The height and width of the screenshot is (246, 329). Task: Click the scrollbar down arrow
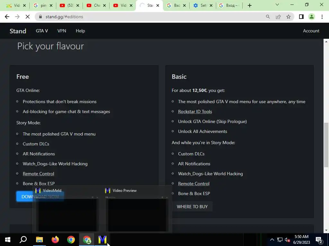pyautogui.click(x=326, y=230)
